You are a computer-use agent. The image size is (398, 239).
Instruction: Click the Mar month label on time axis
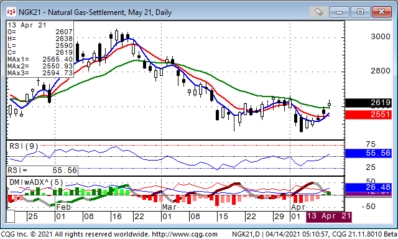pyautogui.click(x=169, y=207)
